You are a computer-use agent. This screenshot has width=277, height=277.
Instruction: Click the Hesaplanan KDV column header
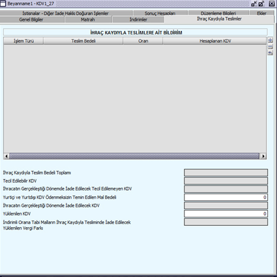(215, 41)
